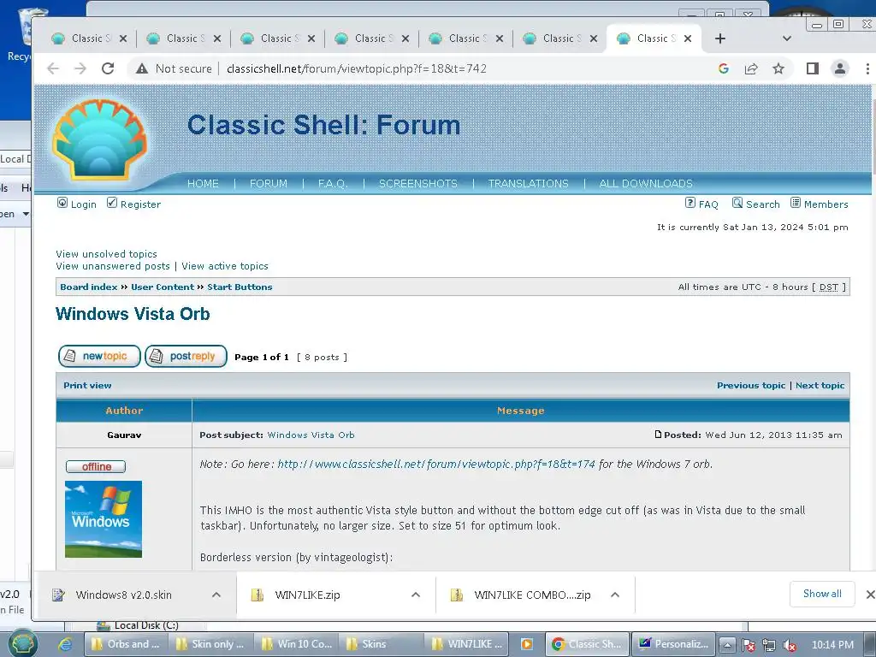
Task: Open the FORUM navigation item
Action: click(268, 183)
